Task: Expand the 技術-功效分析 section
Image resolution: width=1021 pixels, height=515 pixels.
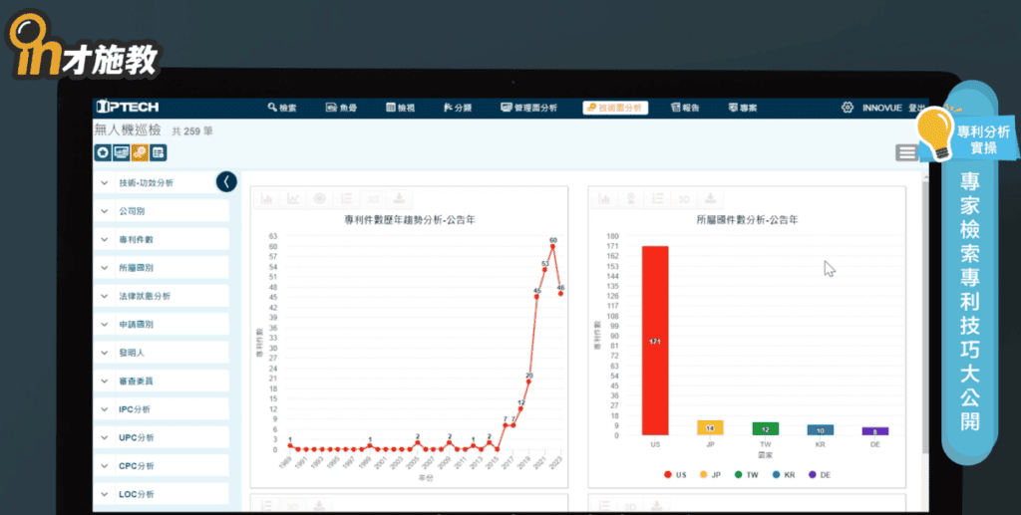Action: pyautogui.click(x=145, y=183)
